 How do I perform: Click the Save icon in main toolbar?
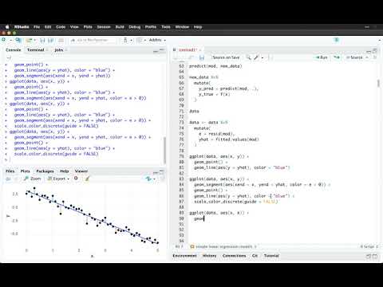[x=42, y=40]
